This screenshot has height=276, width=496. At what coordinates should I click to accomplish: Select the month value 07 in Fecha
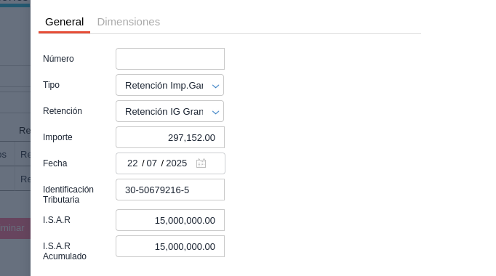[x=151, y=163]
